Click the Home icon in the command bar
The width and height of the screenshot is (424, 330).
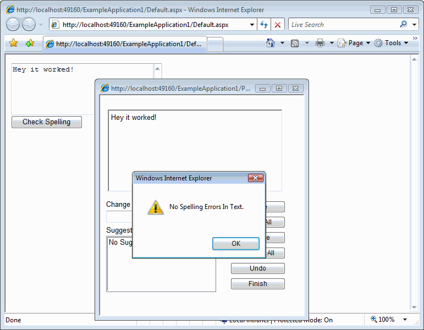[x=270, y=43]
